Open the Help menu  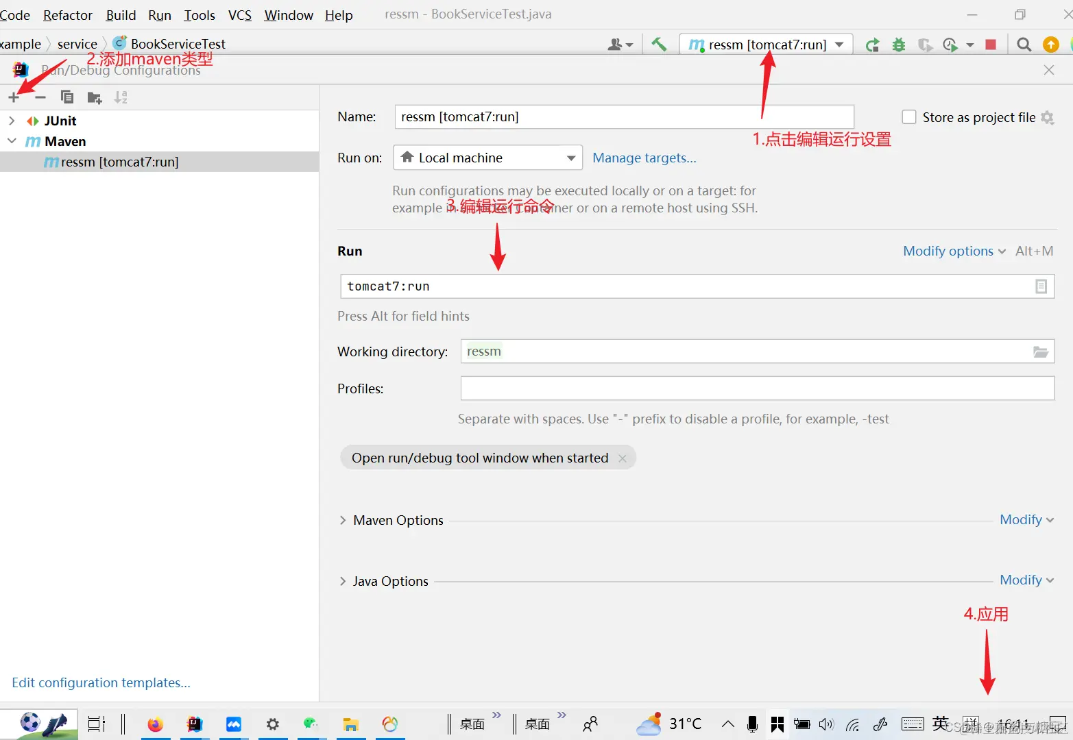(339, 15)
